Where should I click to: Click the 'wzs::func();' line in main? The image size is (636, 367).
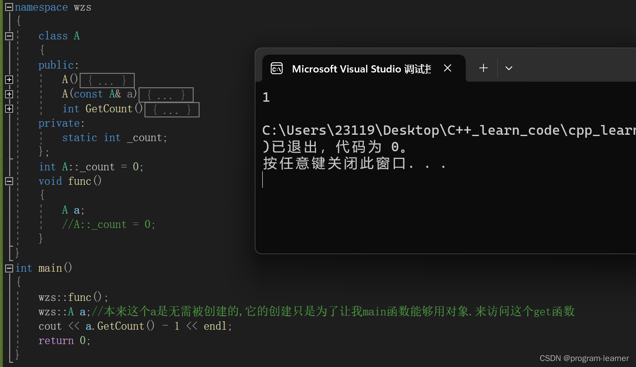pyautogui.click(x=73, y=297)
